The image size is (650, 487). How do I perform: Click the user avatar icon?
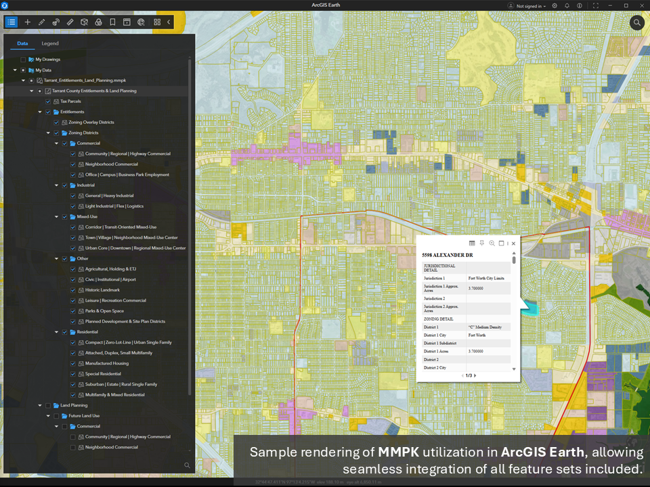click(x=511, y=6)
